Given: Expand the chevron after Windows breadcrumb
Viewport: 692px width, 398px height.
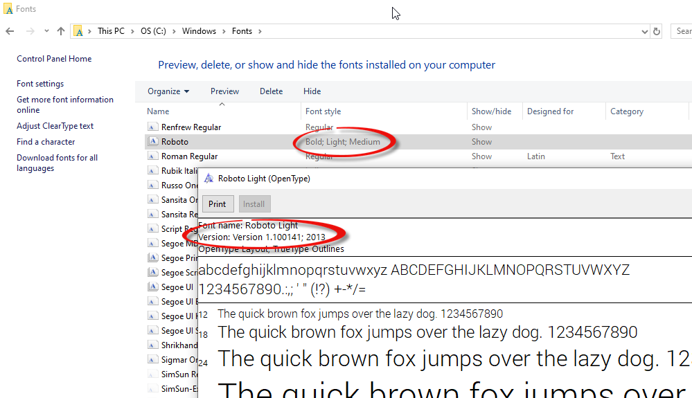Looking at the screenshot, I should tap(224, 31).
